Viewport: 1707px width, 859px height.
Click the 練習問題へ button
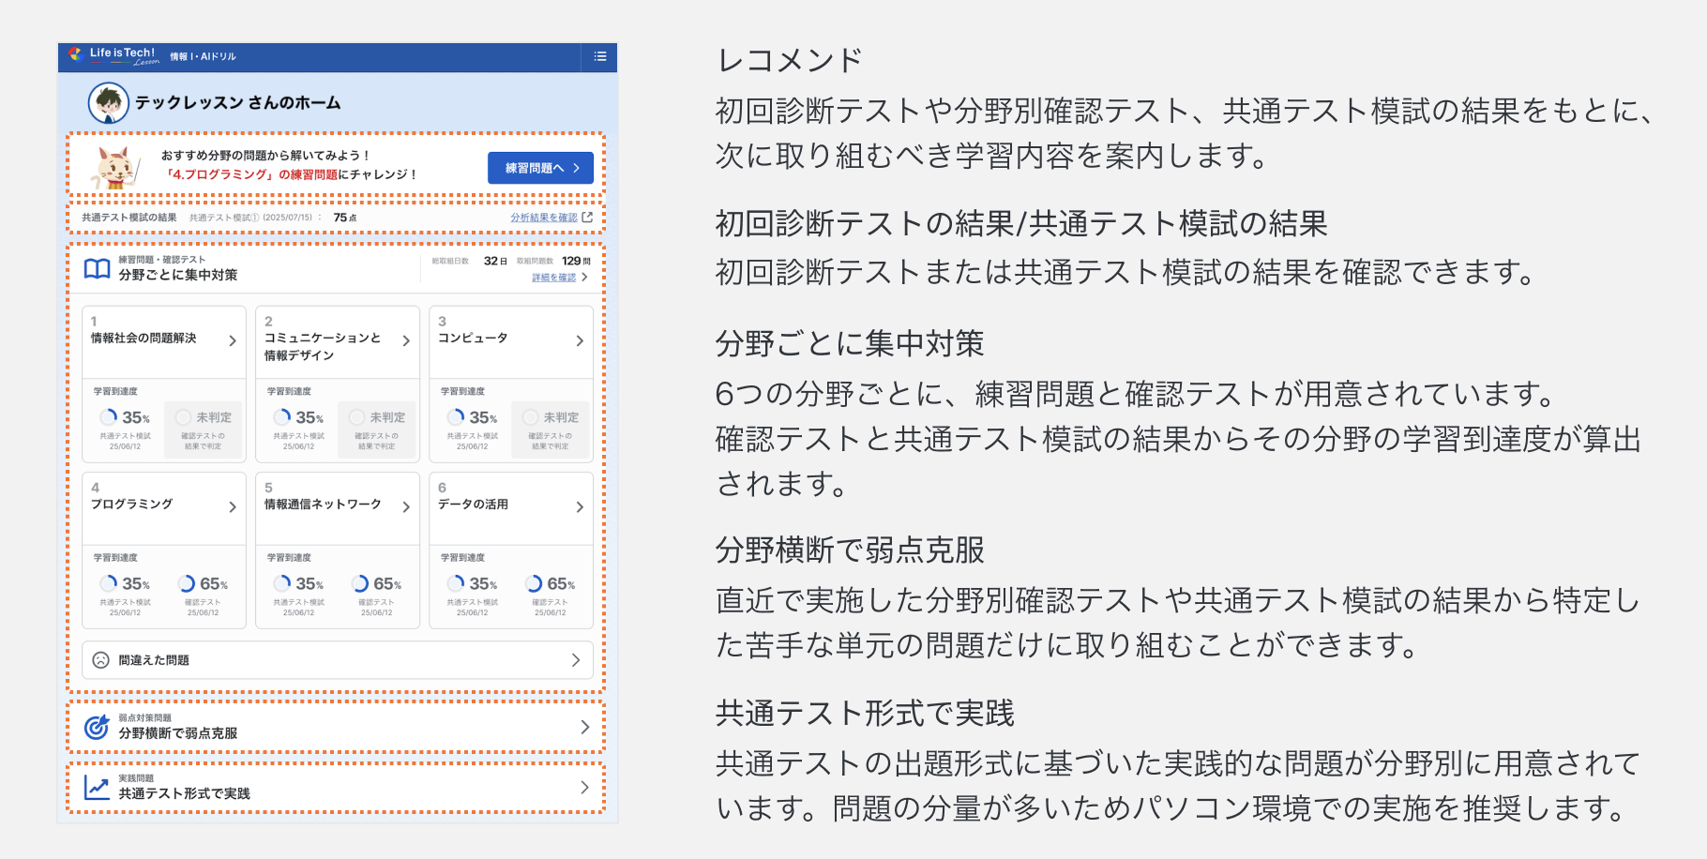540,168
